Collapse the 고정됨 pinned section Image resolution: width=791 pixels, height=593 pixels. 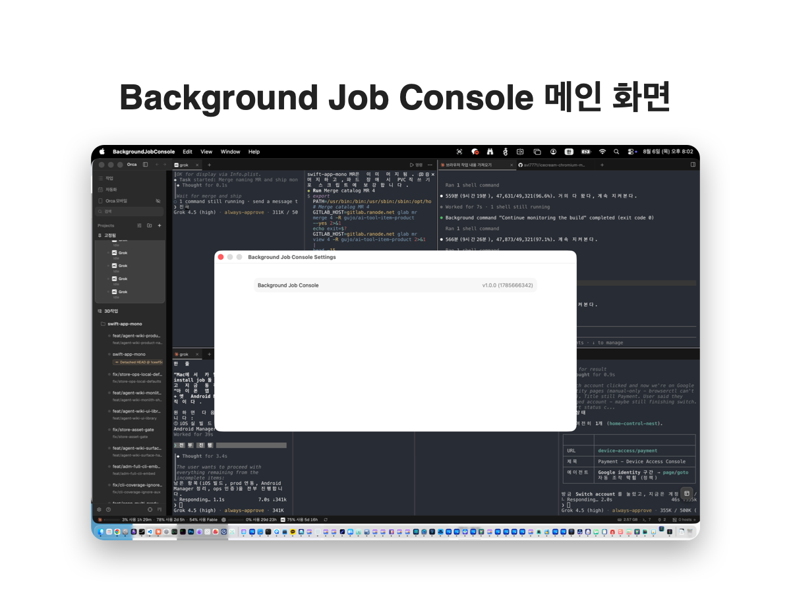(x=107, y=235)
